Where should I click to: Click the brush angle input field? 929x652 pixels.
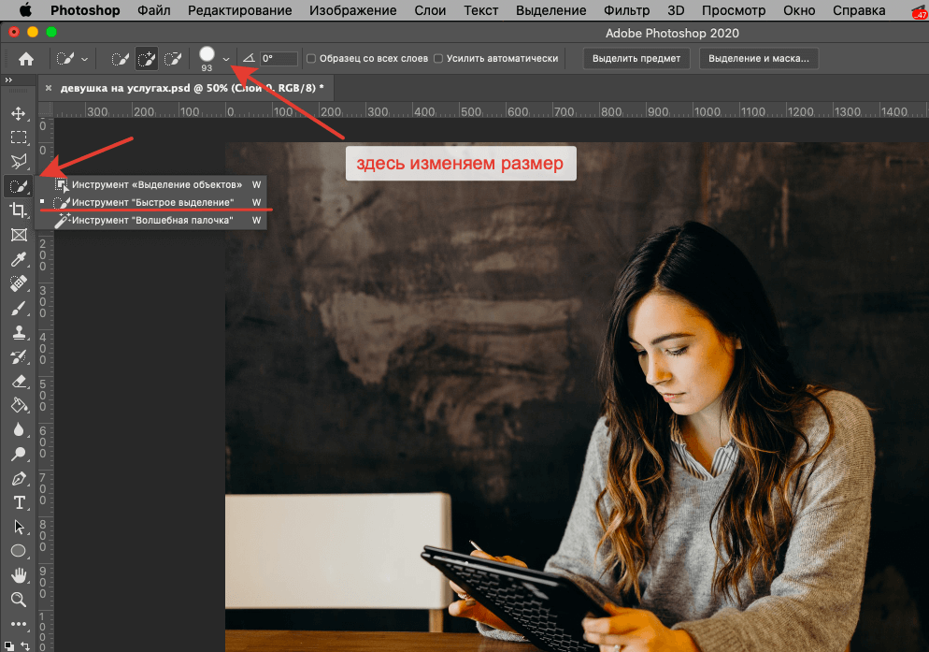point(279,59)
